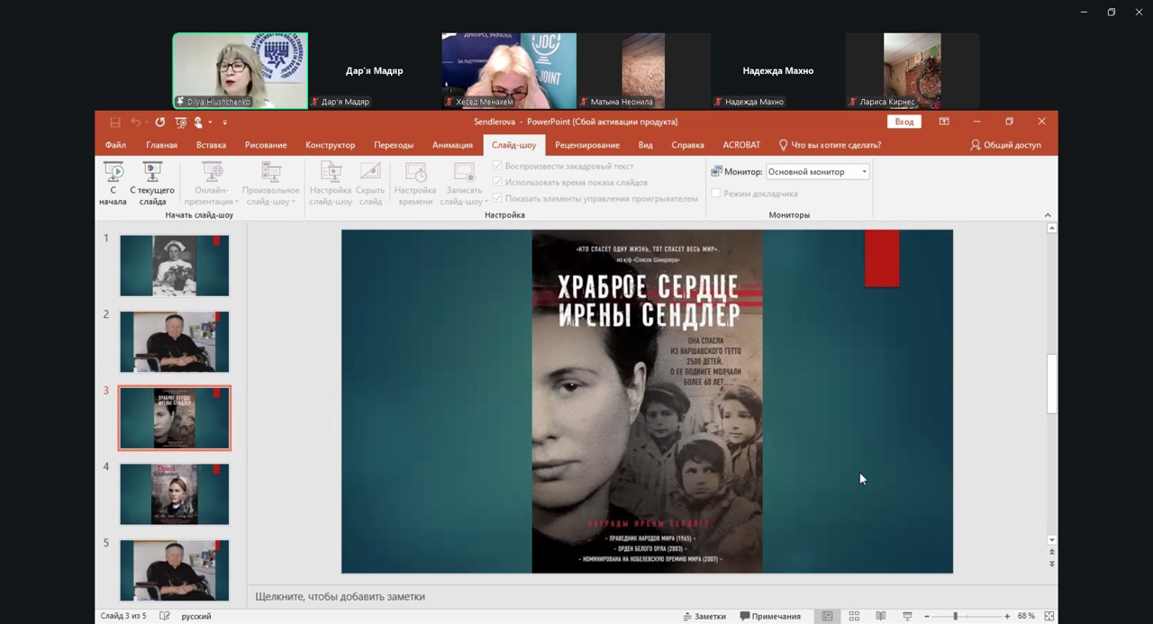Click the redo/repeat icon in quick access toolbar
The height and width of the screenshot is (624, 1153).
point(159,122)
